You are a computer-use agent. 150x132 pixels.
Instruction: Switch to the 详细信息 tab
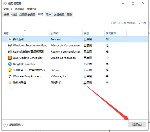point(59,15)
